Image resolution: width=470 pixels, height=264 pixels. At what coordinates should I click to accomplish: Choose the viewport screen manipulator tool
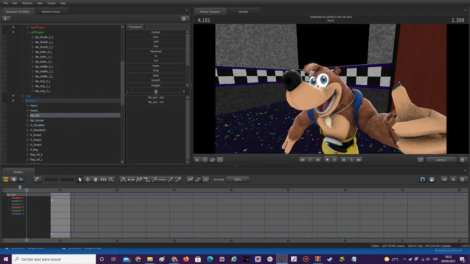[220, 160]
